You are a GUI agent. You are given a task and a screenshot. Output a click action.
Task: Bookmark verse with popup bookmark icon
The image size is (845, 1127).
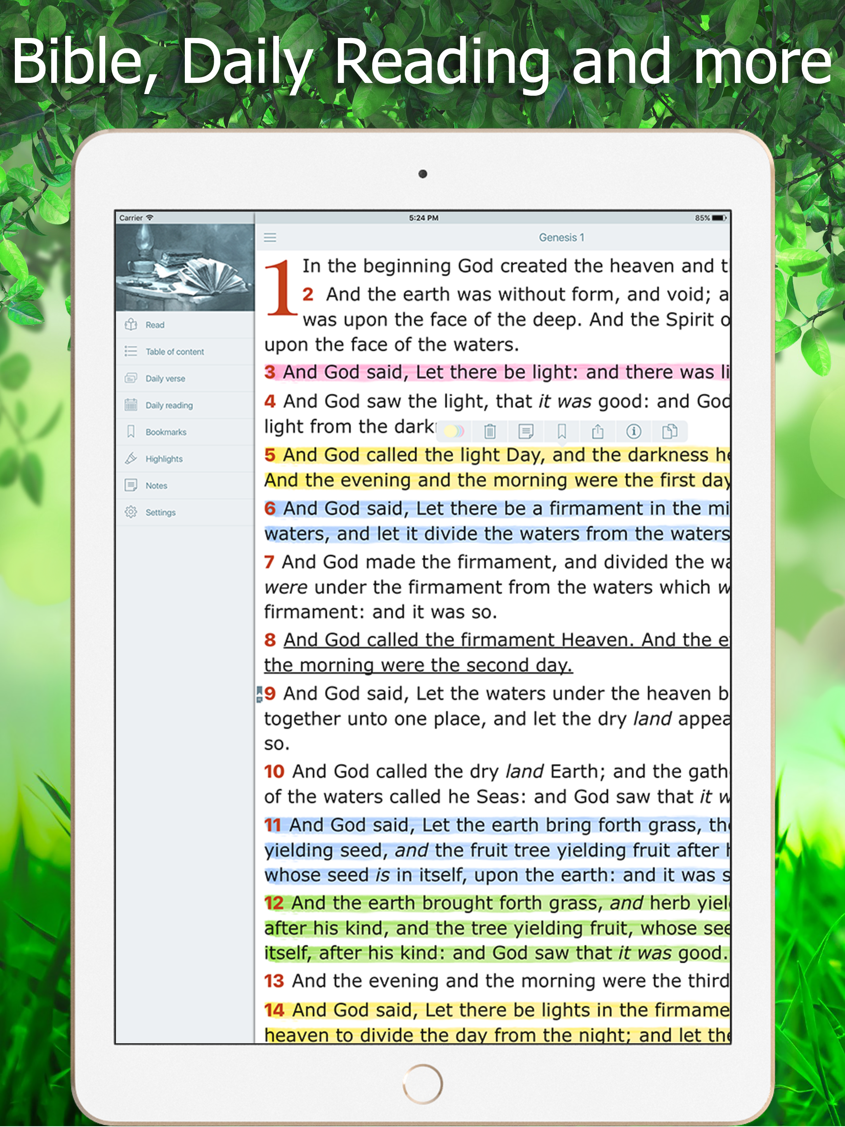(x=562, y=431)
